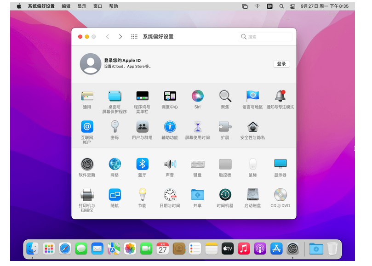
Task: Go back with the left chevron
Action: (x=108, y=36)
